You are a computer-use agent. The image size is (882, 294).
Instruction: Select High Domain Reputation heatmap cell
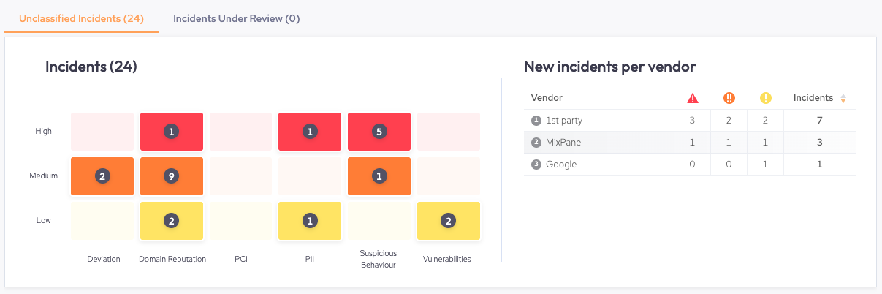pos(171,132)
